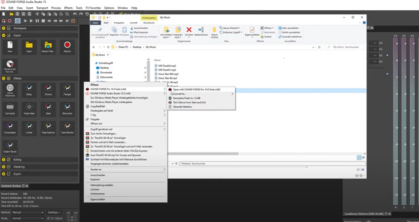Open the Noise Gate effect

[29, 109]
